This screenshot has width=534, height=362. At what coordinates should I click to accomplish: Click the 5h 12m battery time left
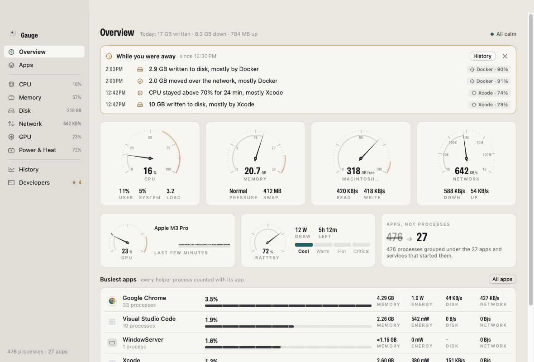[x=328, y=230]
